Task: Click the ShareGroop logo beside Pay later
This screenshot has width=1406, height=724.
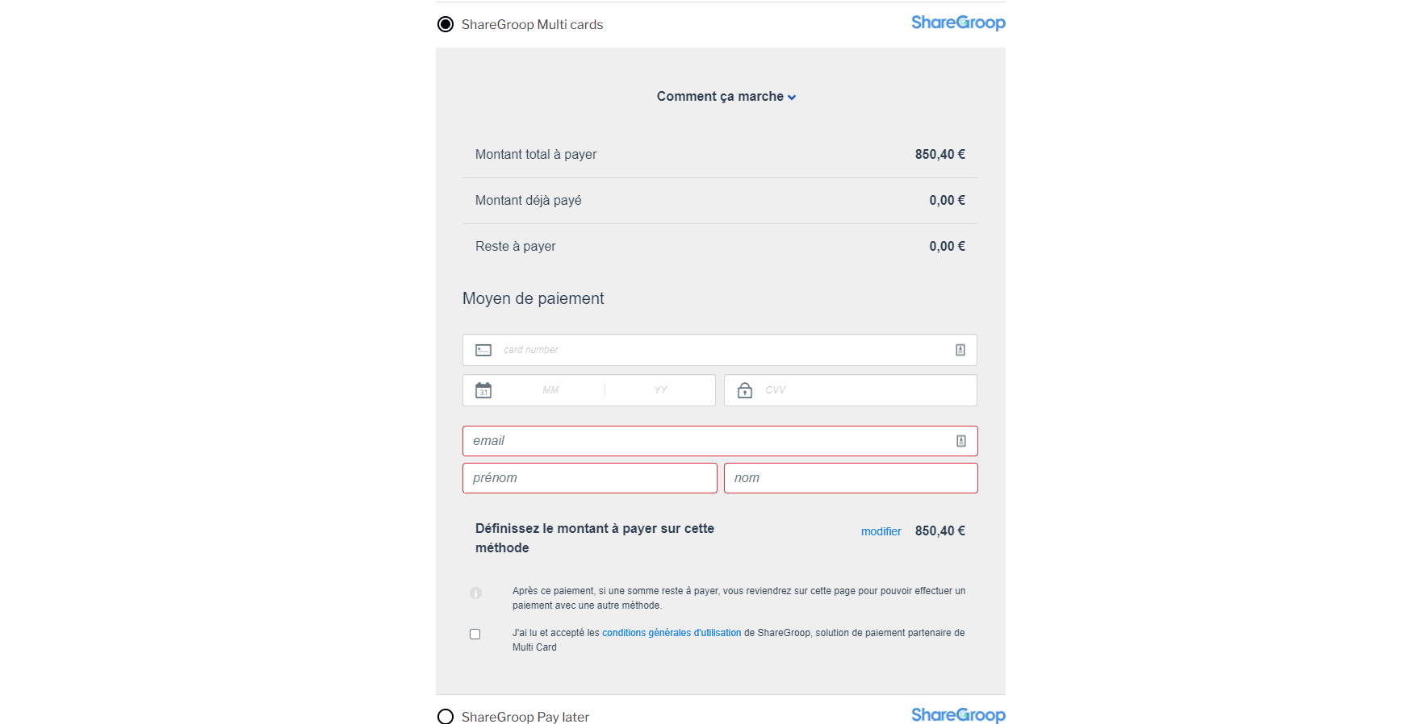Action: [958, 715]
